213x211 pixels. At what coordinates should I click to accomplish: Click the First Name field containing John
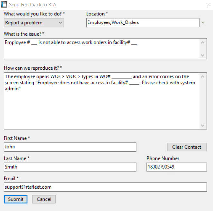(x=70, y=147)
